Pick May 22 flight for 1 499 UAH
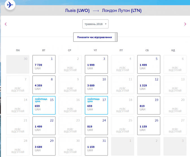Viewport: 190px width, 157px height. (x=44, y=126)
